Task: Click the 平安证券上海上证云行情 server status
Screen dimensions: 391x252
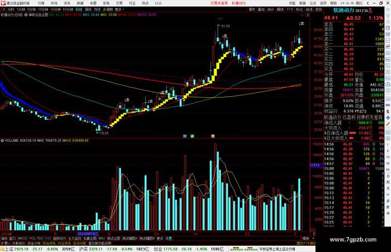Action: 277,249
